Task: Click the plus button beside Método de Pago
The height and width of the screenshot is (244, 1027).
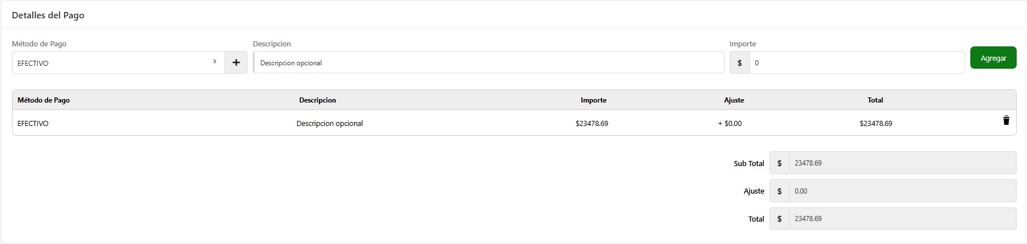Action: (236, 62)
